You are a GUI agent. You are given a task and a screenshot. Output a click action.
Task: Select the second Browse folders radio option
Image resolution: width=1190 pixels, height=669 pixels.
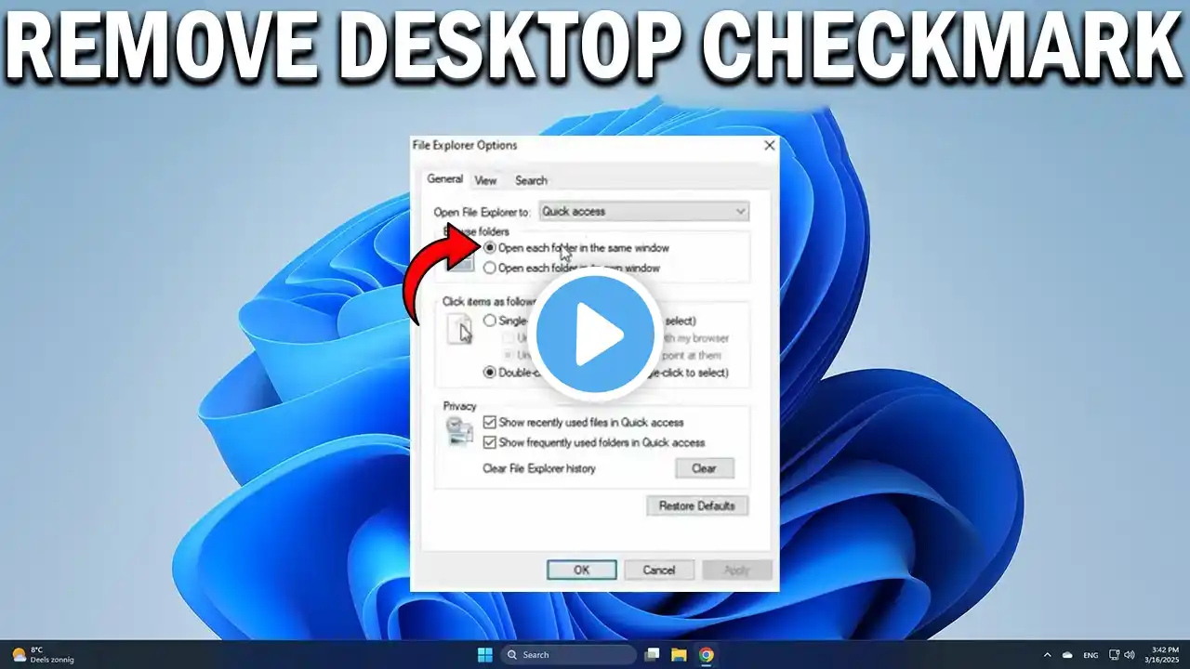coord(490,268)
